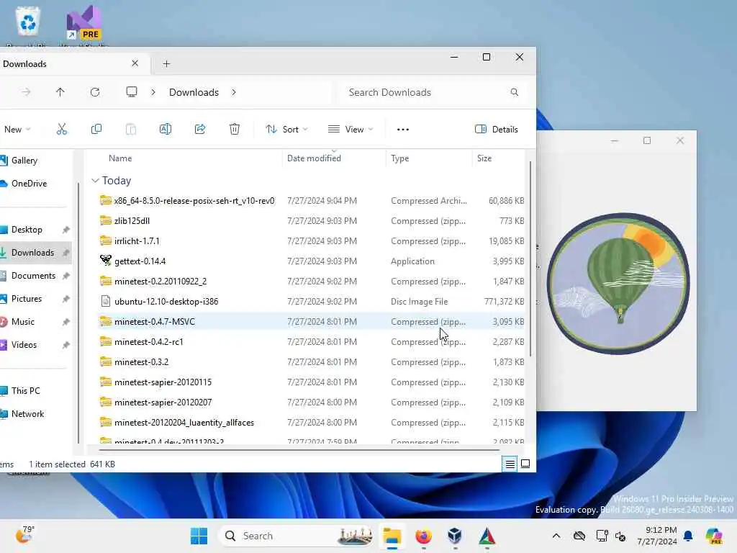737x553 pixels.
Task: Open OneDrive in the sidebar
Action: click(x=29, y=184)
